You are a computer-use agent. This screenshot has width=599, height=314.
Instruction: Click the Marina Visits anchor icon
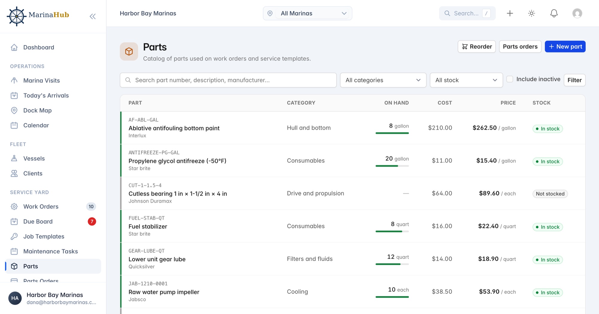14,81
